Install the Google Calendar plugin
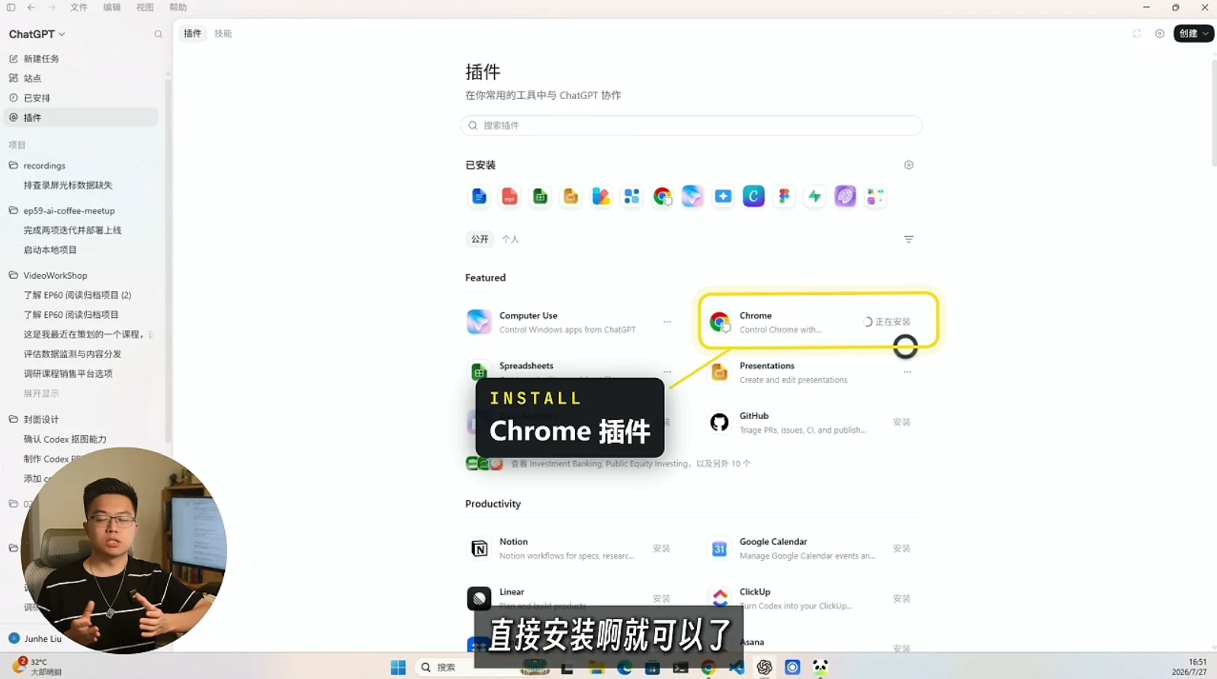 (901, 549)
